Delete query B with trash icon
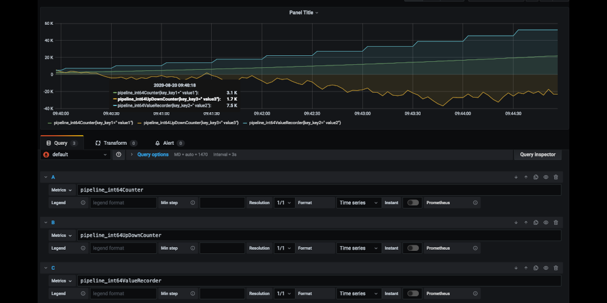This screenshot has width=607, height=303. [556, 222]
